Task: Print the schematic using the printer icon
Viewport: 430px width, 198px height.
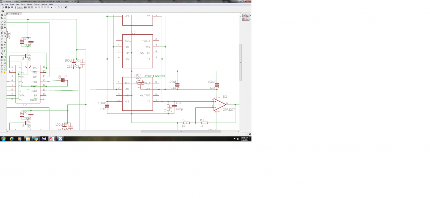Action: [x=9, y=7]
